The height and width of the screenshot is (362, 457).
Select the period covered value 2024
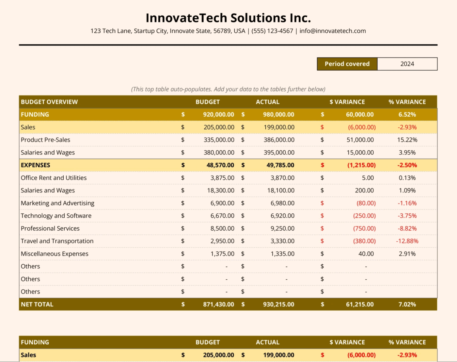tap(407, 64)
